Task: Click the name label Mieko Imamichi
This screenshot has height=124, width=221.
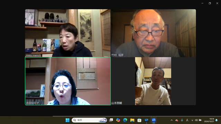Action: coord(33,55)
